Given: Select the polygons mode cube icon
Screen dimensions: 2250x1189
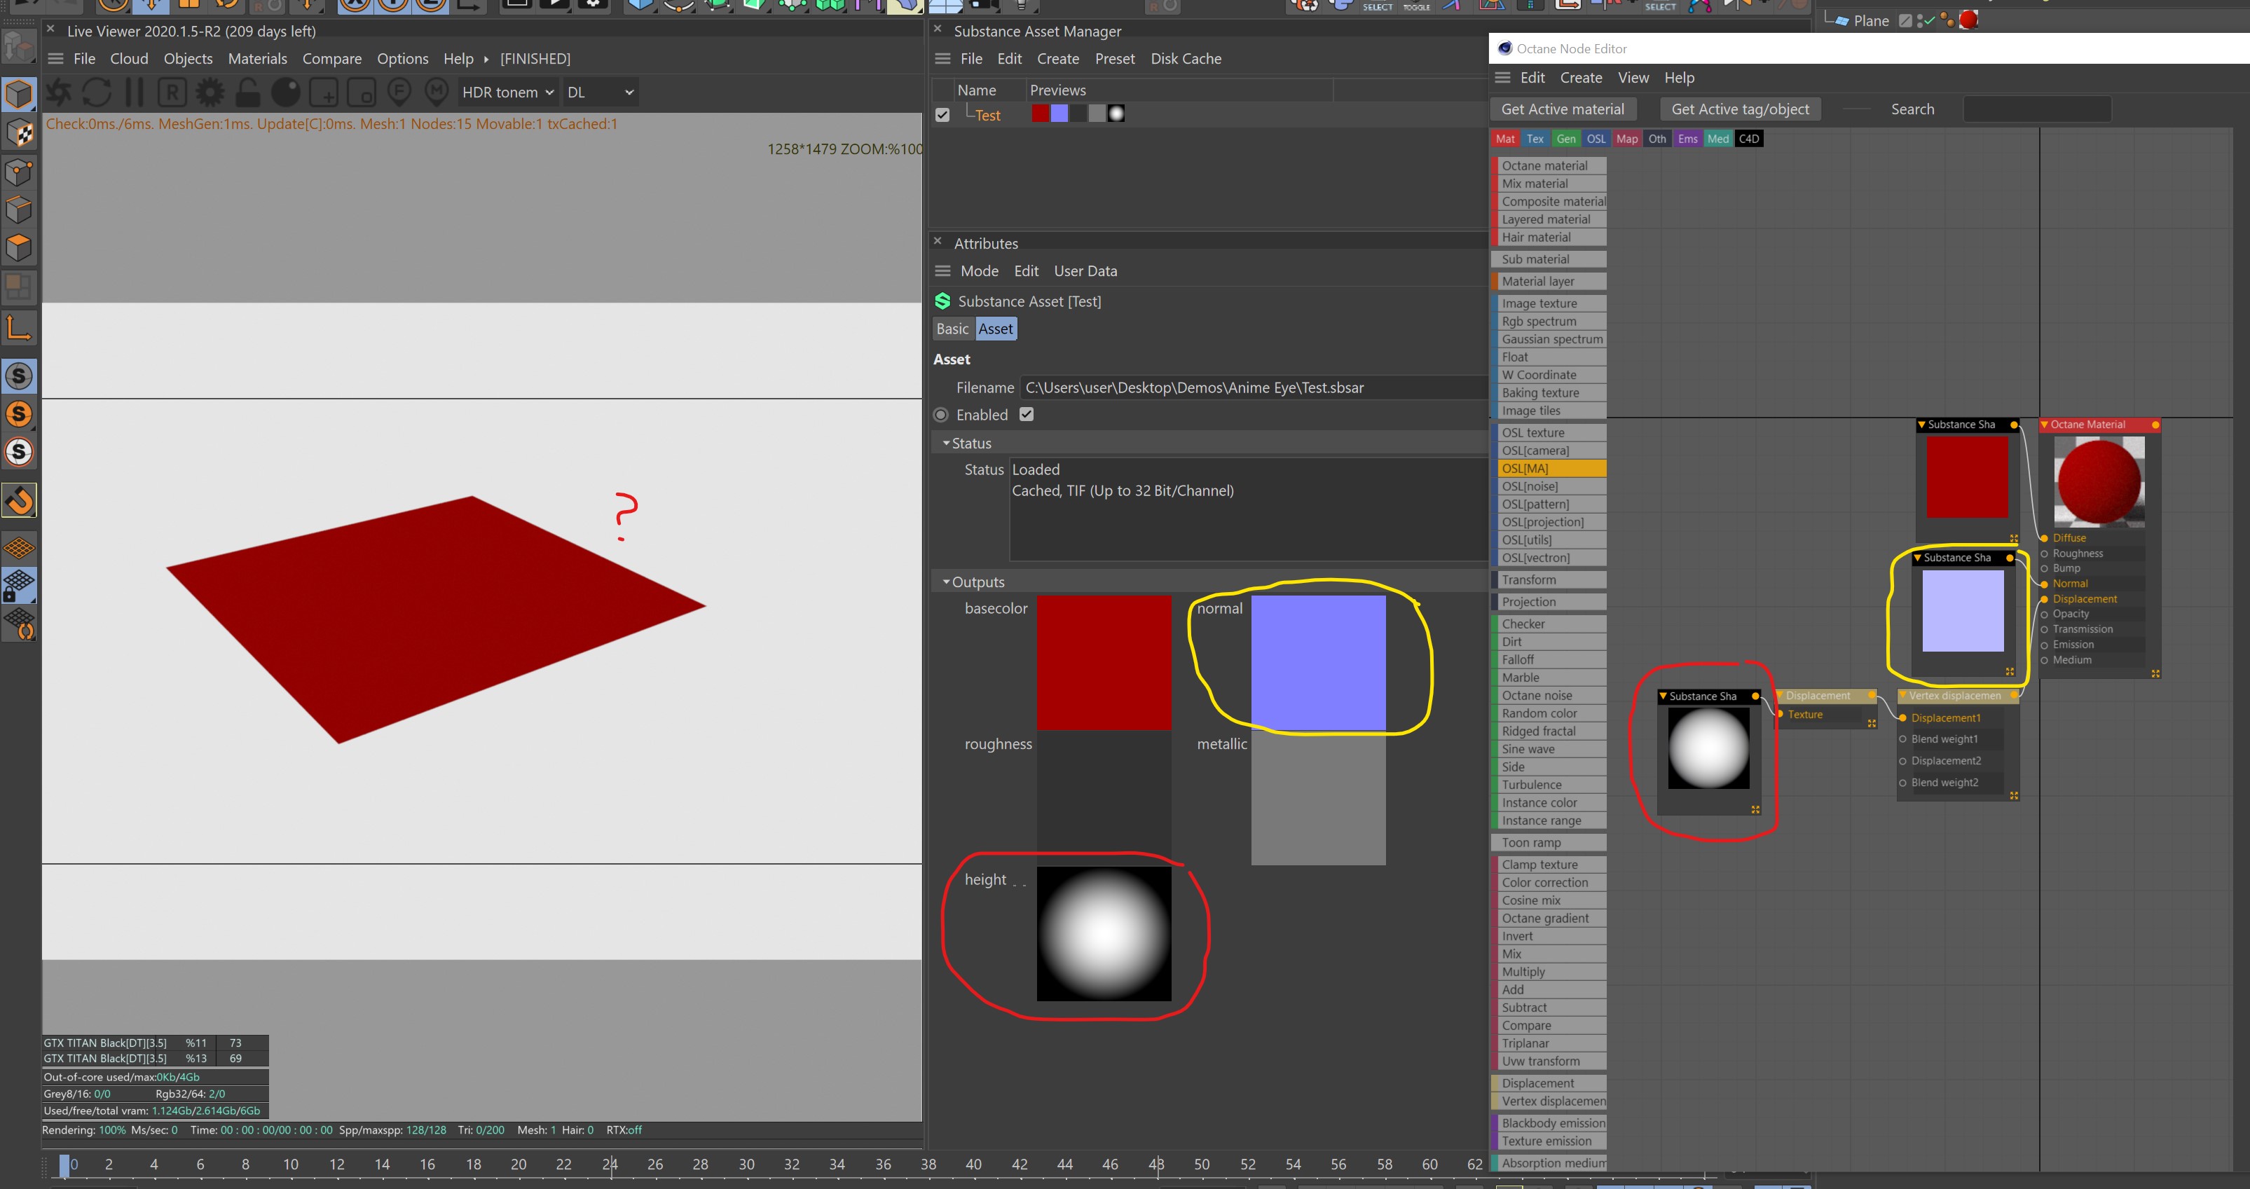Looking at the screenshot, I should click(19, 248).
